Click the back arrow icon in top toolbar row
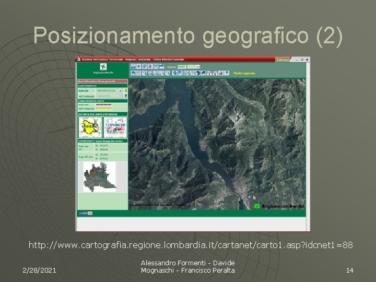376x282 pixels. click(x=138, y=66)
